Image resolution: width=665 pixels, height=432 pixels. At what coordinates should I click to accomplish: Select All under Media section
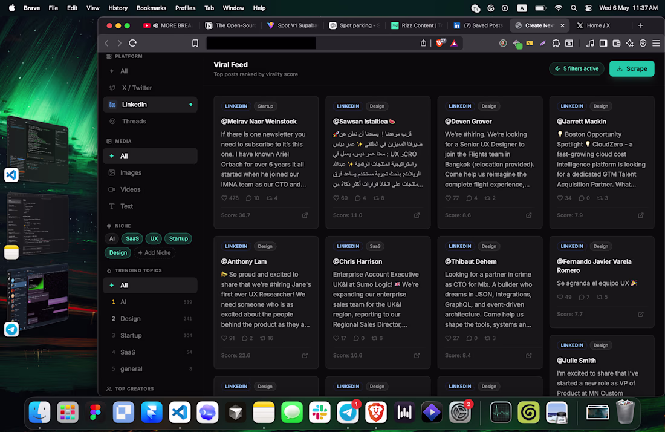pos(150,156)
